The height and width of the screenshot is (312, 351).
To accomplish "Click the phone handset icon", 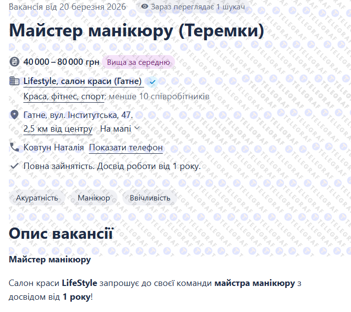I will point(14,147).
